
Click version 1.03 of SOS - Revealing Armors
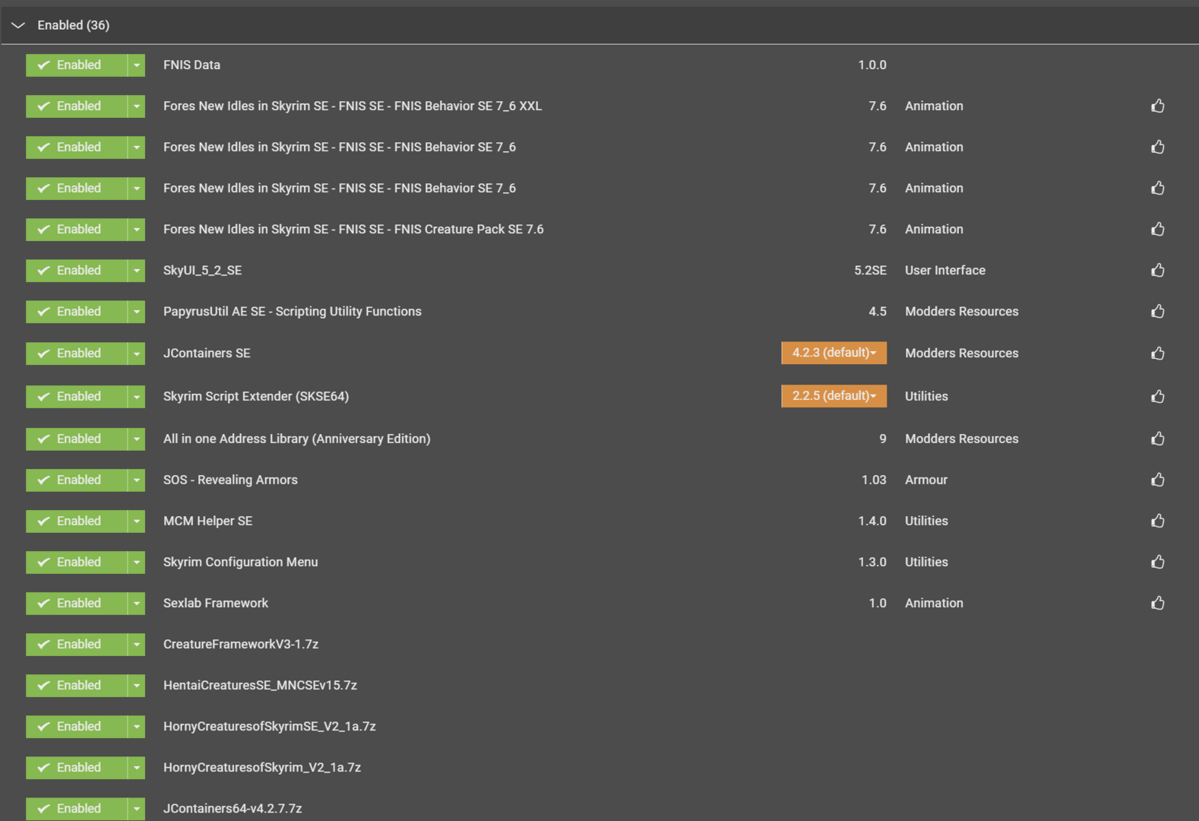point(874,480)
